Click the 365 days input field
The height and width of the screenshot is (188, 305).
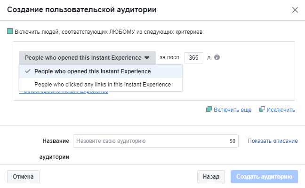(194, 58)
